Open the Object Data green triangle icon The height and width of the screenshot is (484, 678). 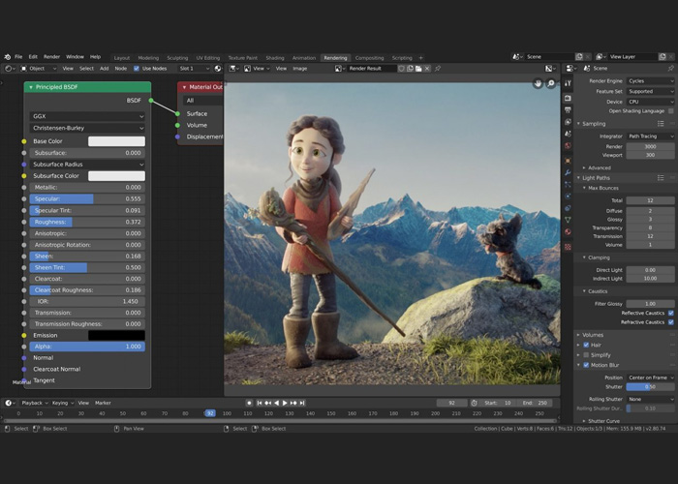[568, 220]
